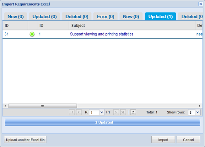Select 'Support viewing and printing statistics' subject
The width and height of the screenshot is (205, 147).
[x=102, y=34]
